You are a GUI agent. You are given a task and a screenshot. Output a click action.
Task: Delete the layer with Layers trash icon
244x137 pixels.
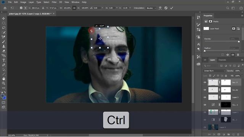coord(238,134)
